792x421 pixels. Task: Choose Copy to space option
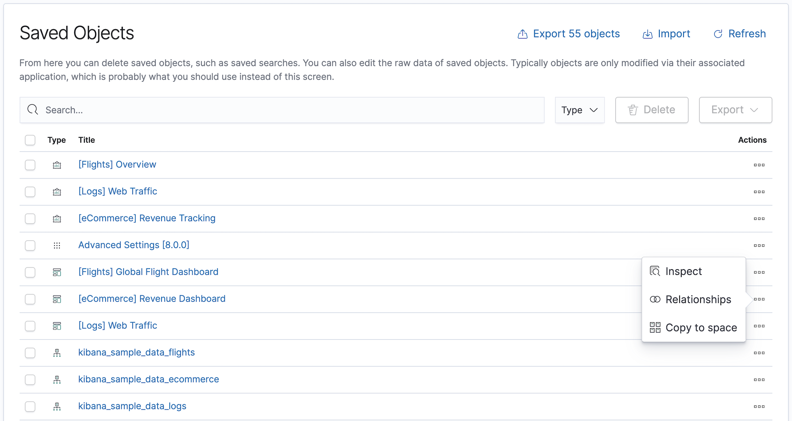coord(701,328)
